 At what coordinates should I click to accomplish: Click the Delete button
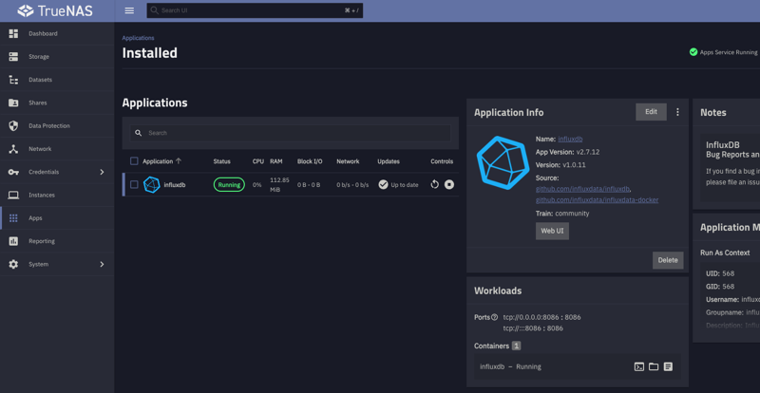(x=668, y=260)
